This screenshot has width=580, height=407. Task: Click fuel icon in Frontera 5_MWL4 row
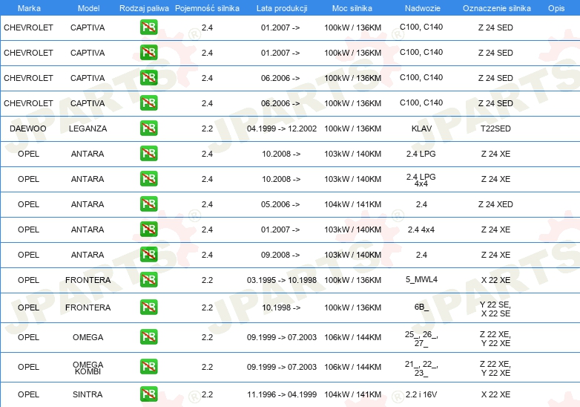tap(148, 279)
